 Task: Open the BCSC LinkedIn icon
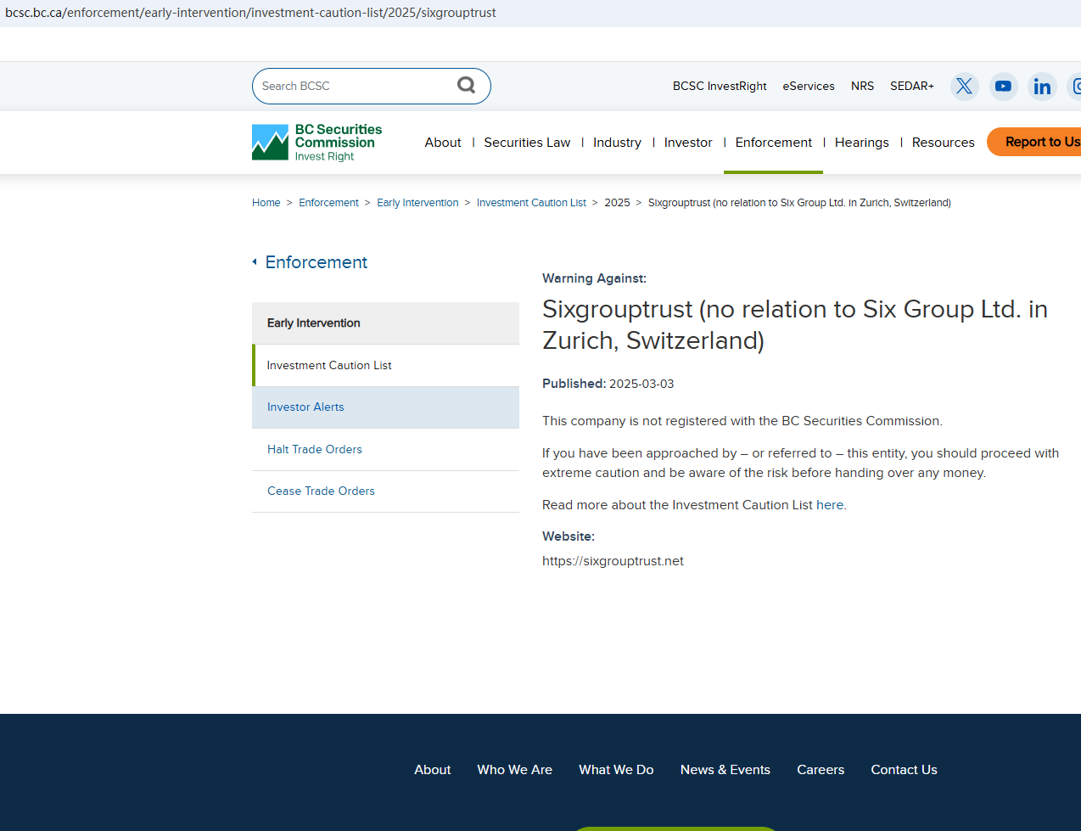click(1042, 86)
